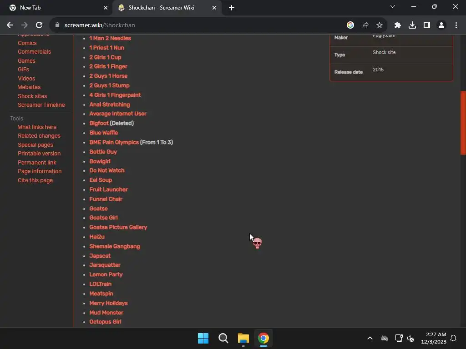View site info via padlock icon
Screen dimensions: 466x349
57,25
